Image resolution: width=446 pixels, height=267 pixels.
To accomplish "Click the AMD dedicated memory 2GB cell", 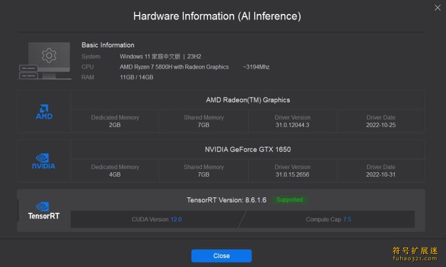I will (x=115, y=125).
